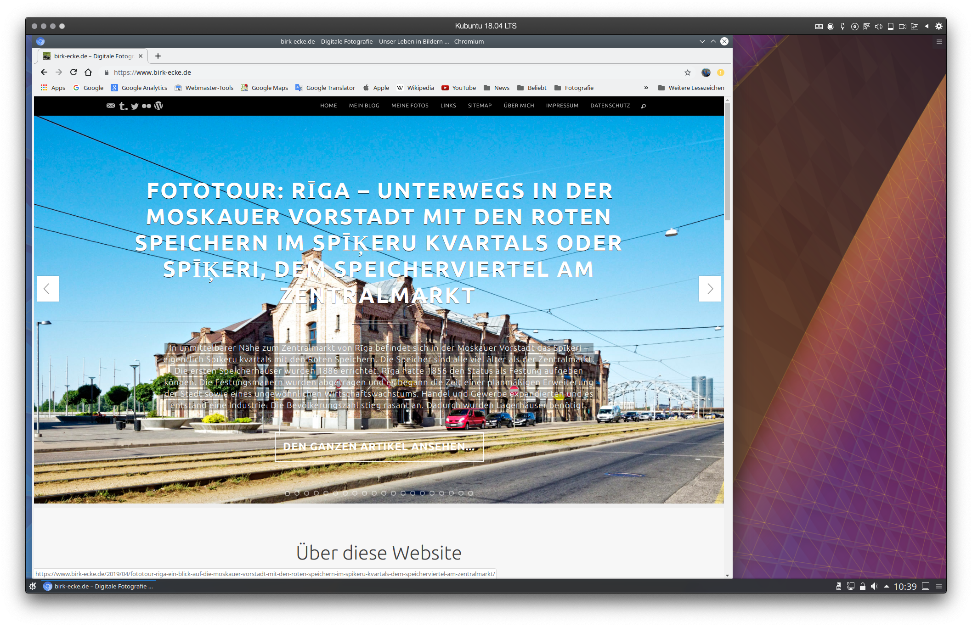972x627 pixels.
Task: Open the Webmaster-Tools bookmark
Action: point(204,88)
